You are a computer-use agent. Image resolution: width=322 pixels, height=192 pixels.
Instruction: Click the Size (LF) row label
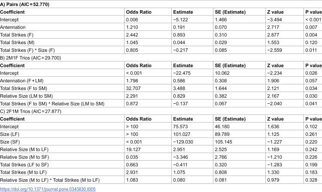[x=9, y=135]
